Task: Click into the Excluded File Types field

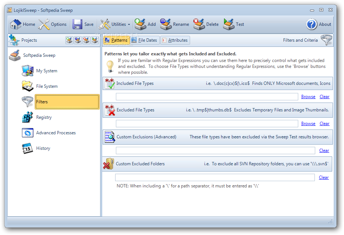Action: click(x=207, y=124)
